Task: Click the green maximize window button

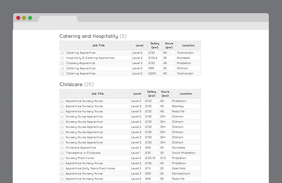Action: pos(30,18)
